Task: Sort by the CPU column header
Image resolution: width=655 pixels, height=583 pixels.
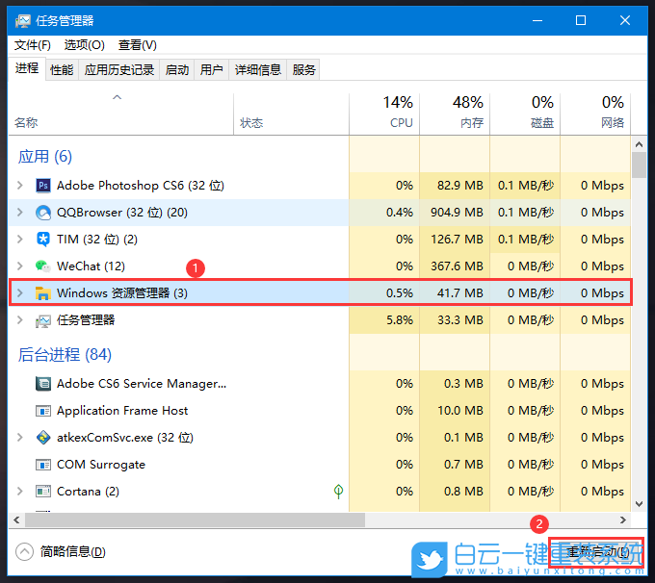Action: pyautogui.click(x=384, y=114)
